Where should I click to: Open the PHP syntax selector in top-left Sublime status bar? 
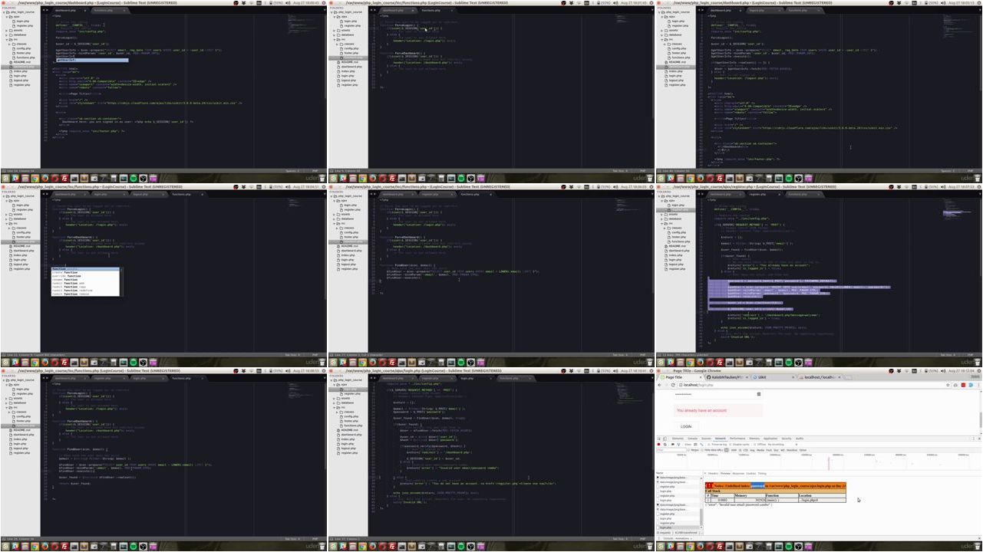[315, 171]
